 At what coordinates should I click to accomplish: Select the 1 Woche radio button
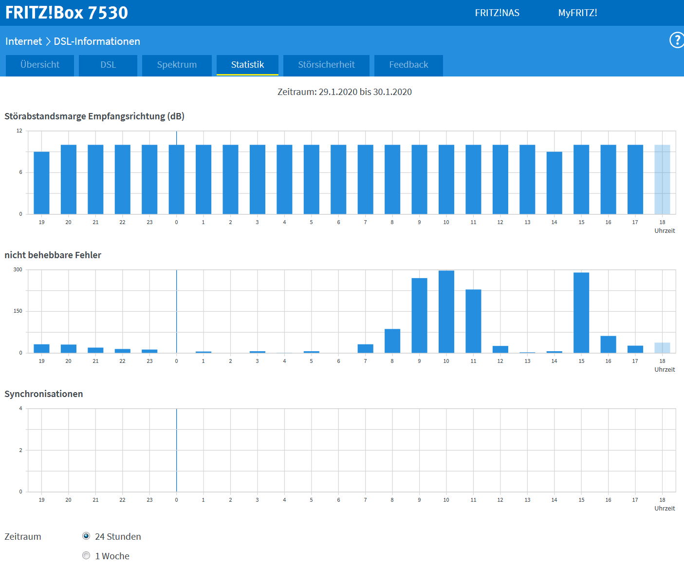86,555
